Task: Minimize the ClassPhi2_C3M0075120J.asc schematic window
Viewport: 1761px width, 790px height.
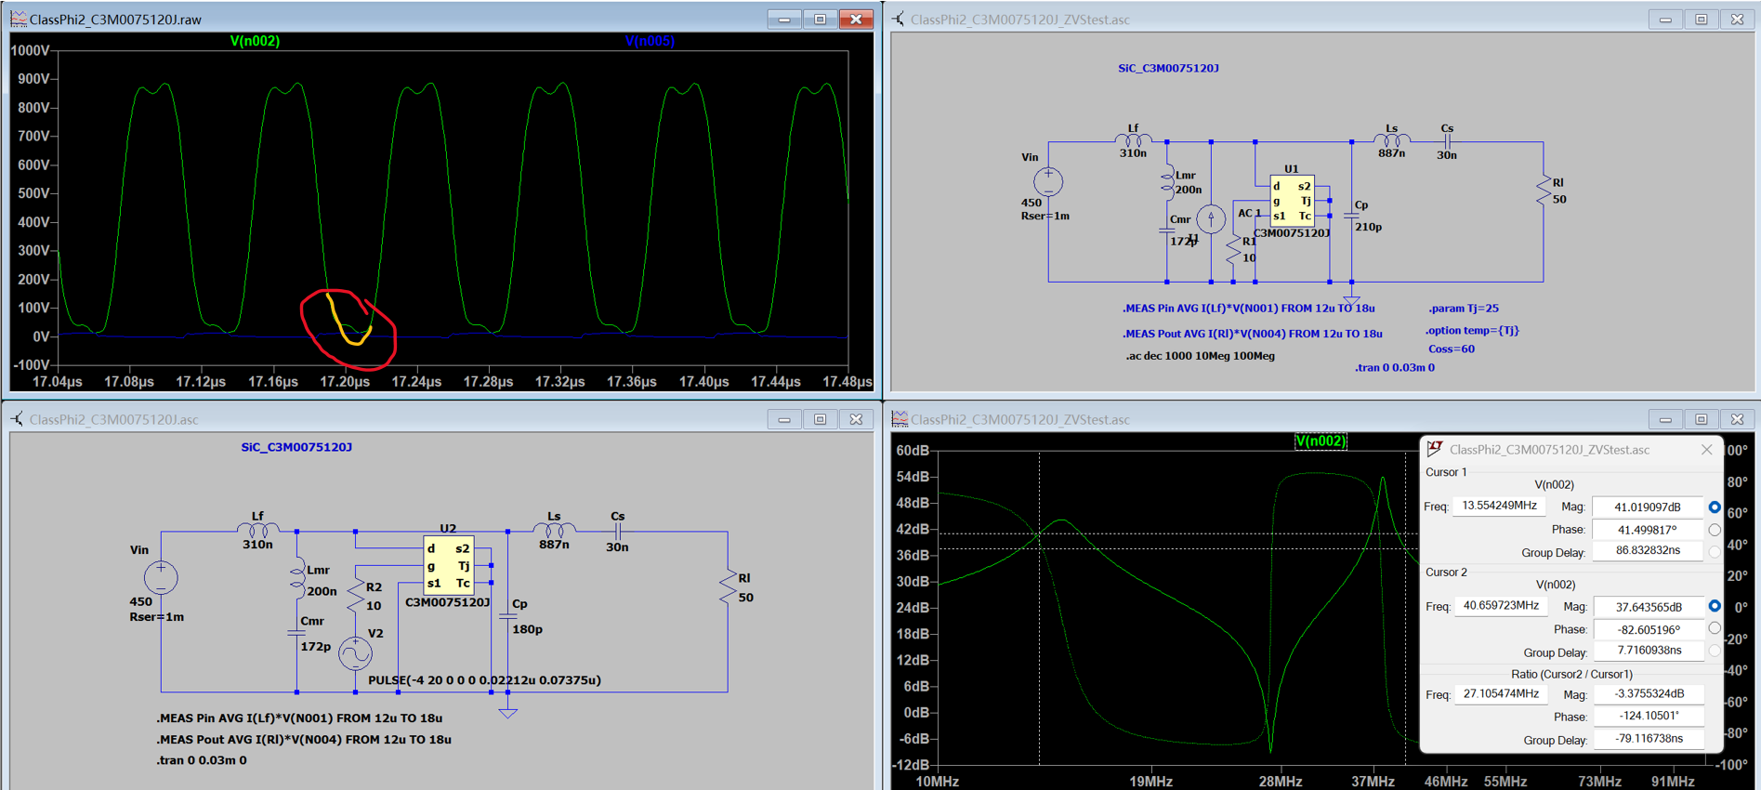Action: click(x=784, y=419)
